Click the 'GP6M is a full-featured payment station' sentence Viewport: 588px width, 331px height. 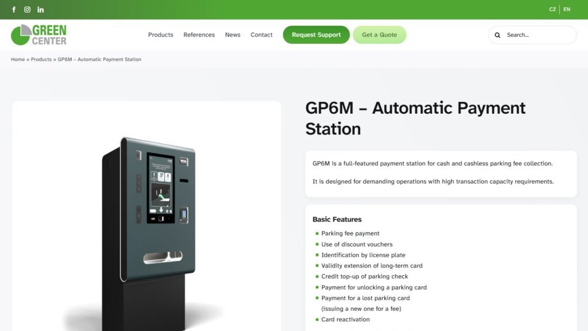point(433,164)
